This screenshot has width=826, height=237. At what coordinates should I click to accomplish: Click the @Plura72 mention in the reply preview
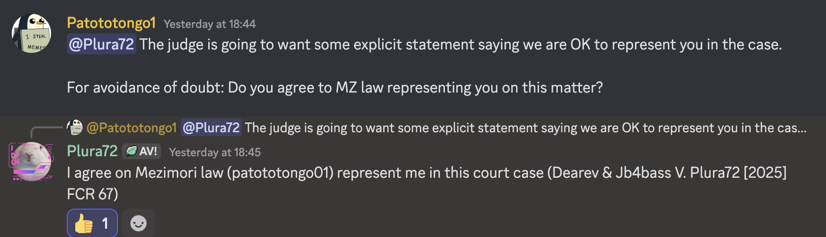(211, 128)
